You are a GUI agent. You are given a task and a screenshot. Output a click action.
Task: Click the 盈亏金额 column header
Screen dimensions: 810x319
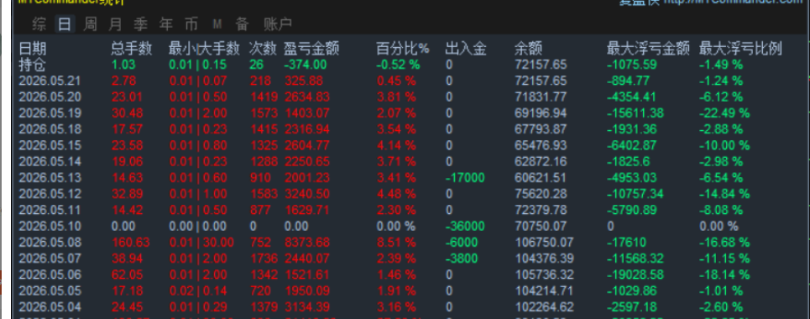point(311,49)
